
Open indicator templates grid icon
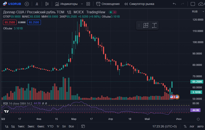[88, 4]
